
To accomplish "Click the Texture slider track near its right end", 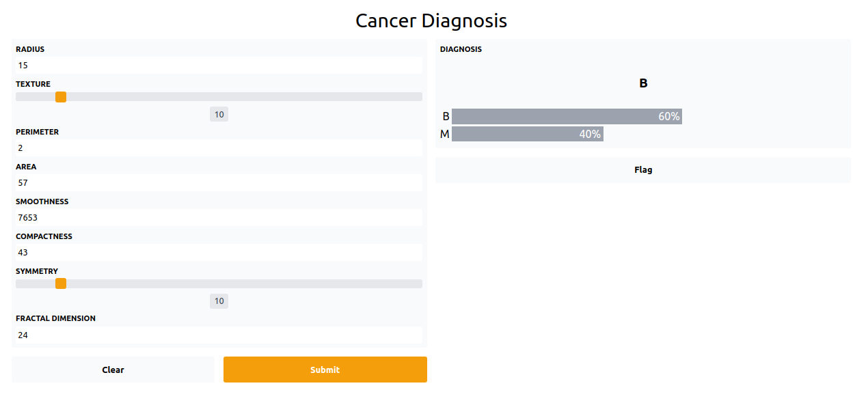I will click(x=410, y=97).
